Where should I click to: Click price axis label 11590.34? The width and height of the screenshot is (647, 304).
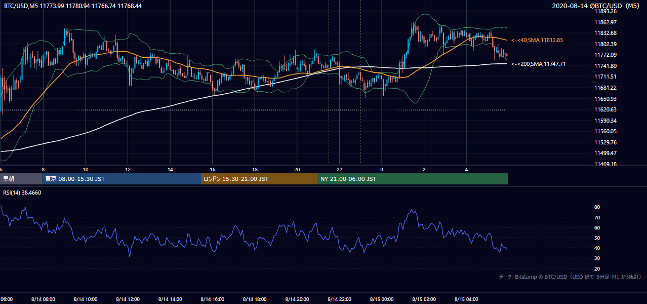click(x=605, y=121)
